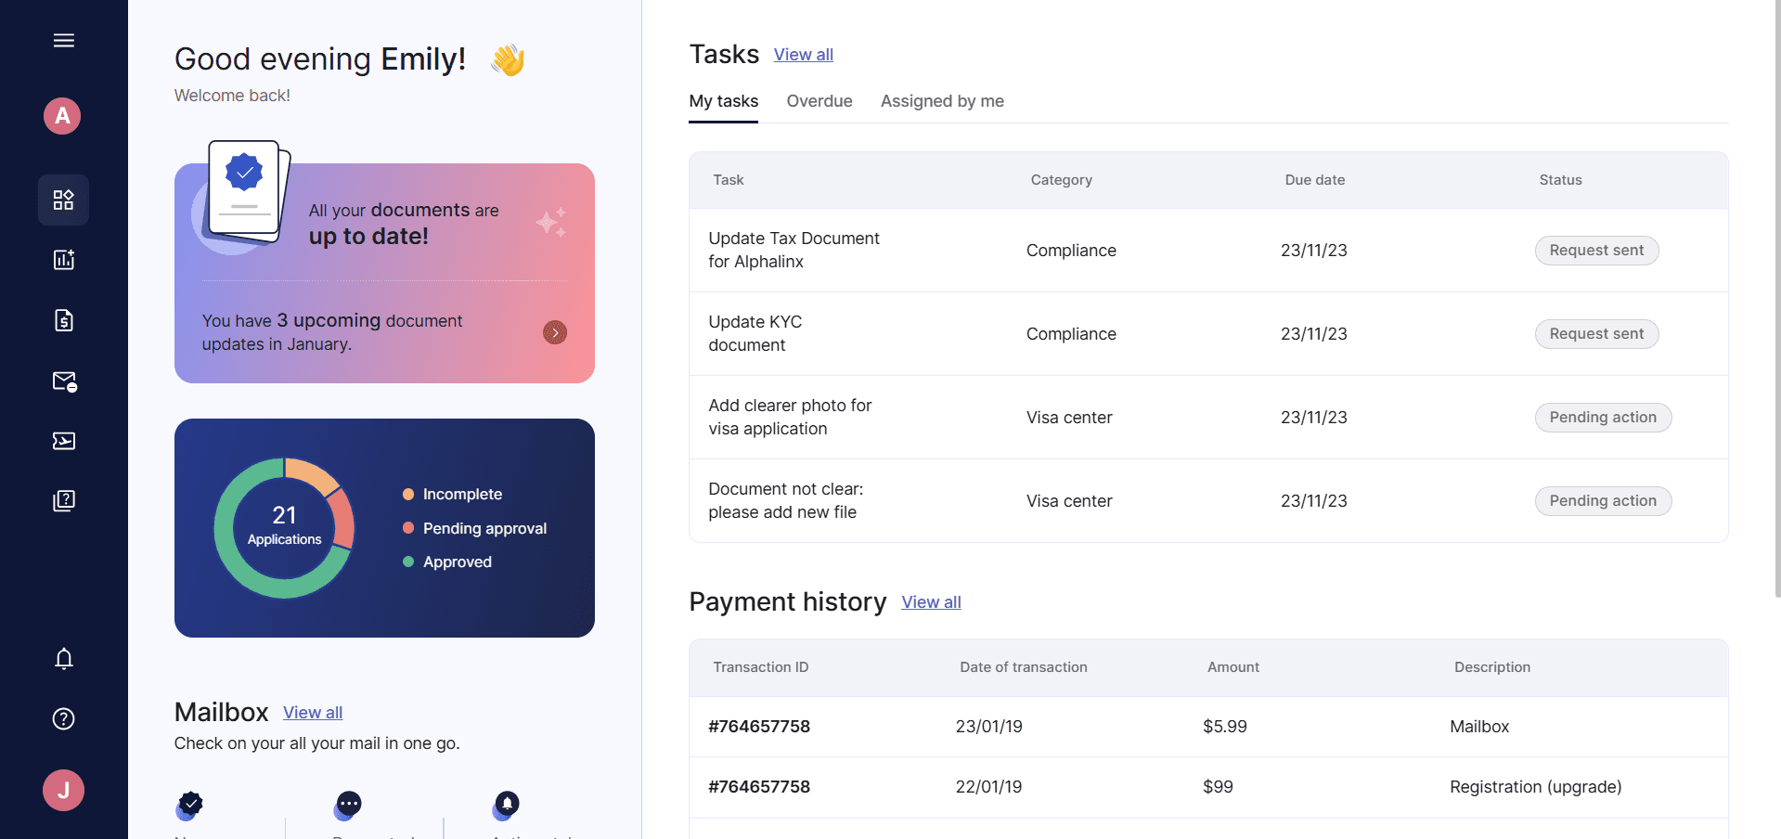Select the Incomplete legend item
Image resolution: width=1781 pixels, height=839 pixels.
[x=452, y=495]
